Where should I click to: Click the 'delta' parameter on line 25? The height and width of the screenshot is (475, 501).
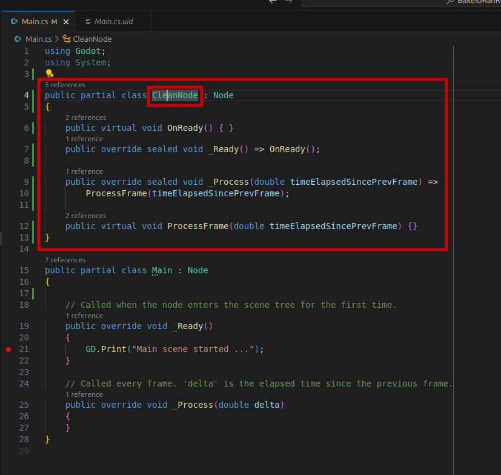(267, 405)
